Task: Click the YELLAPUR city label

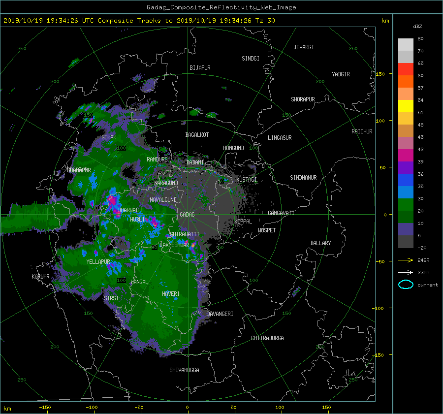Action: [98, 262]
